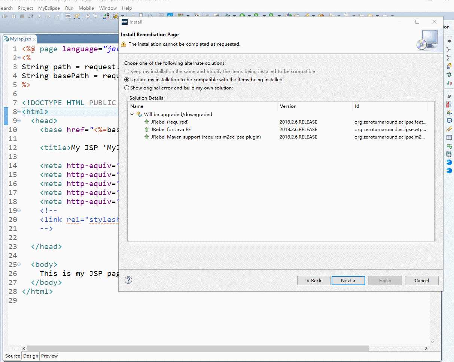Image resolution: width=454 pixels, height=362 pixels.
Task: Open the Search menu
Action: 6,8
